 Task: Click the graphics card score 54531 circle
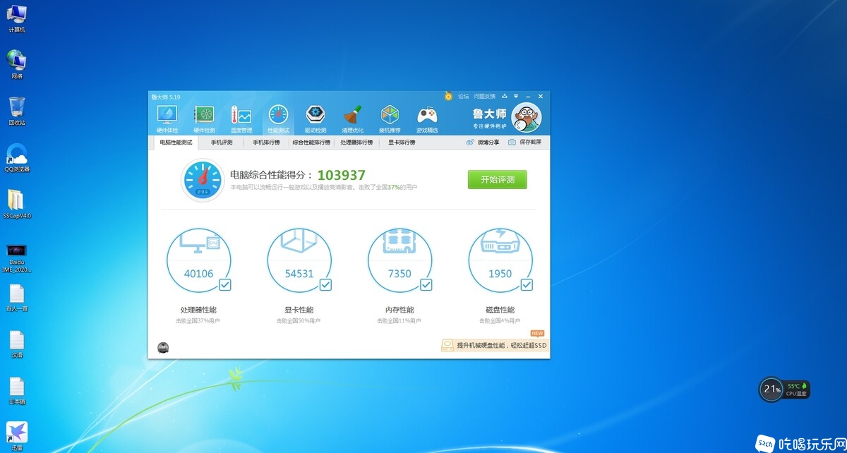coord(299,262)
